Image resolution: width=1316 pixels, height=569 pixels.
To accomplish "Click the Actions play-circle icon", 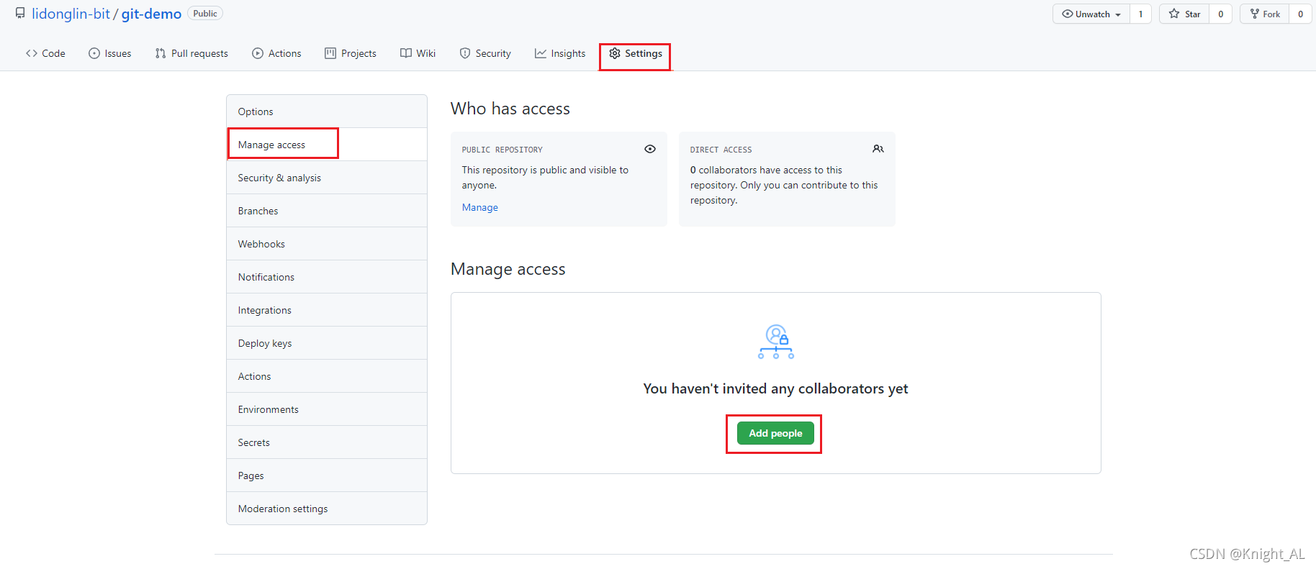I will tap(258, 53).
